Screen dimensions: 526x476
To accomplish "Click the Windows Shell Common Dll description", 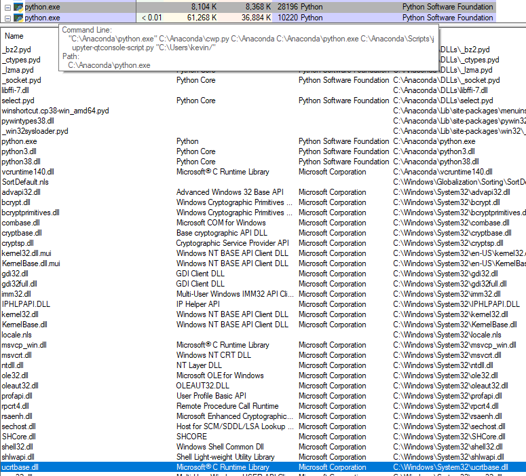I will coord(220,447).
